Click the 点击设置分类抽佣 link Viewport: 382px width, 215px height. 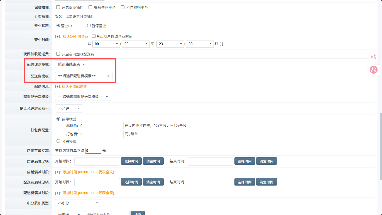[80, 16]
